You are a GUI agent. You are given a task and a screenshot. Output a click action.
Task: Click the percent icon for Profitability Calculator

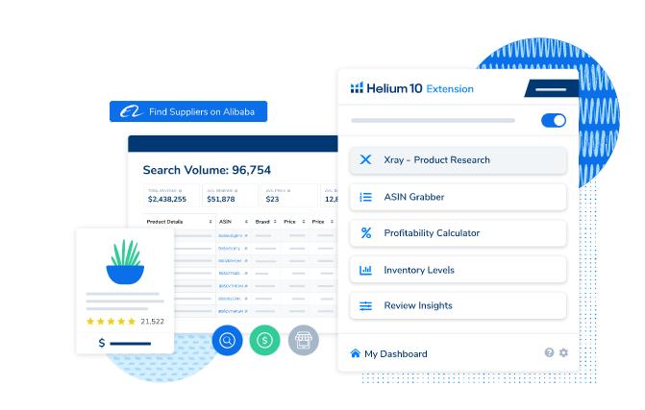click(x=365, y=233)
